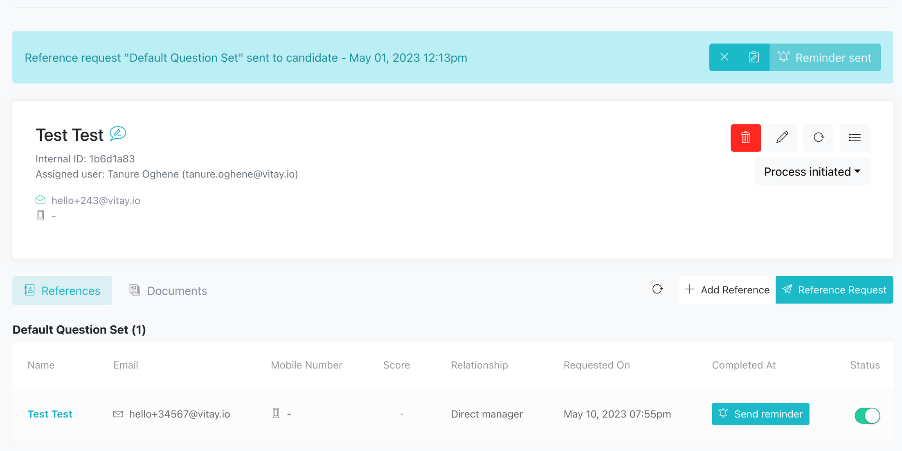Screen dimensions: 902x451
Task: Click the Email column header
Action: coord(126,365)
